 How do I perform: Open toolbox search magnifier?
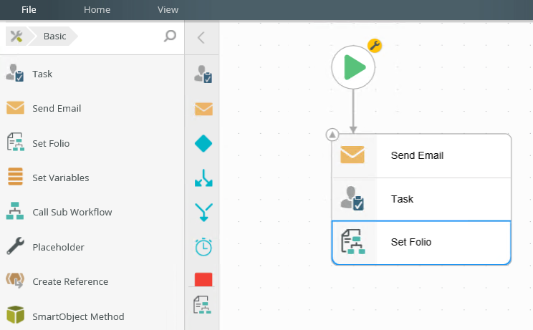[170, 36]
